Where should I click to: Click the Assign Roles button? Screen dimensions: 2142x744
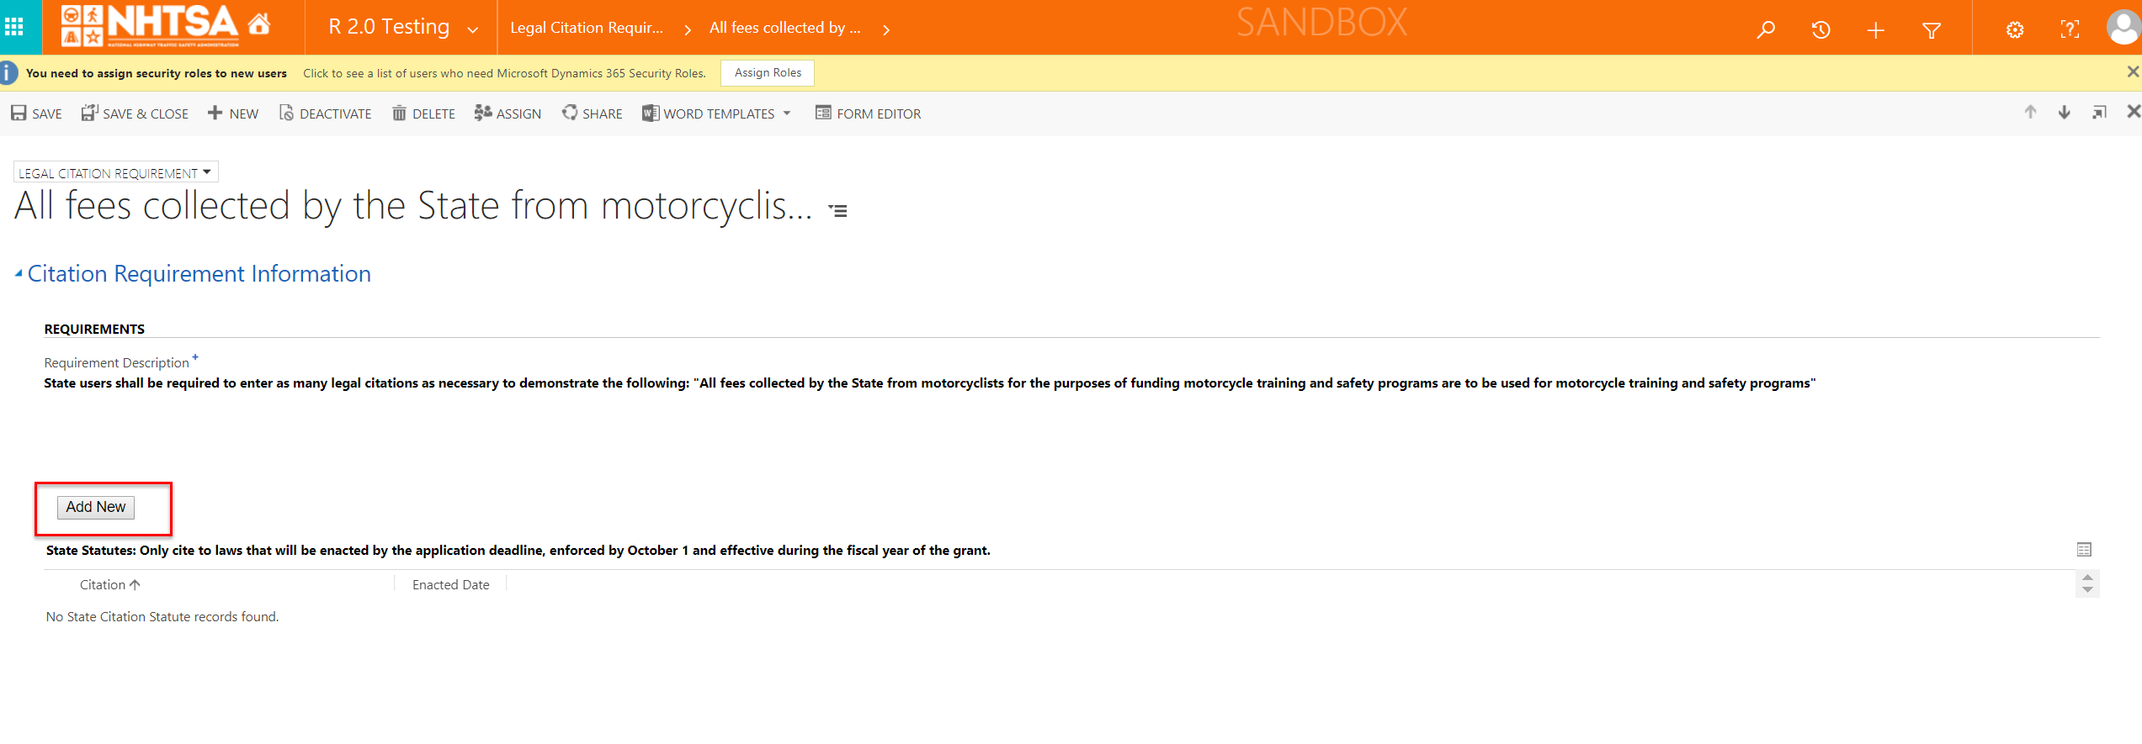767,73
